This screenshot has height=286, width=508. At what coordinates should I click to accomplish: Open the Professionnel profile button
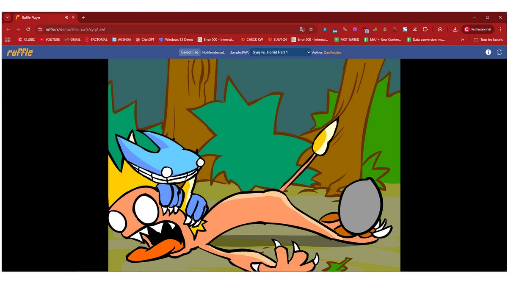click(x=478, y=29)
